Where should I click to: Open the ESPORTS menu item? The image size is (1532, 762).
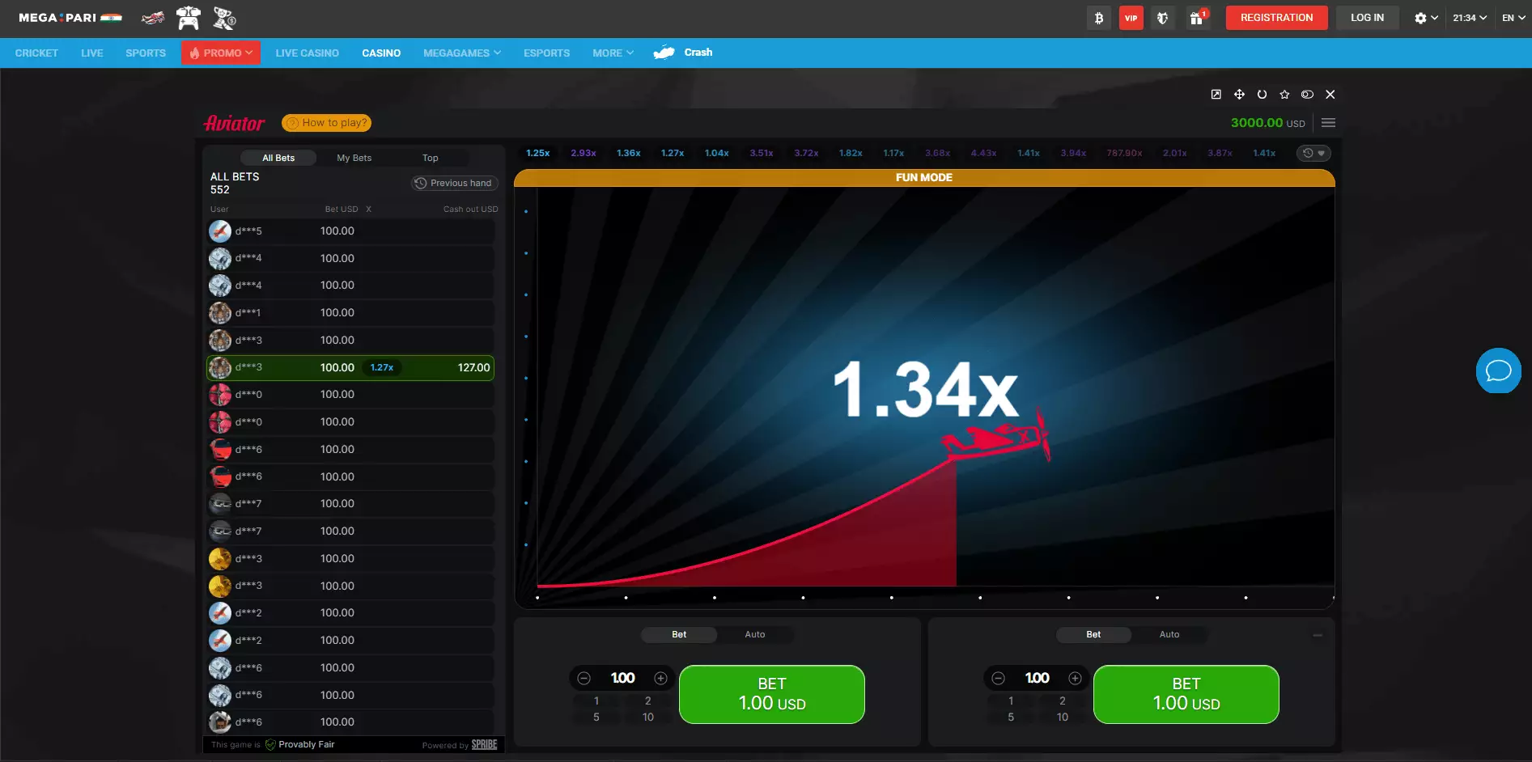pos(546,53)
